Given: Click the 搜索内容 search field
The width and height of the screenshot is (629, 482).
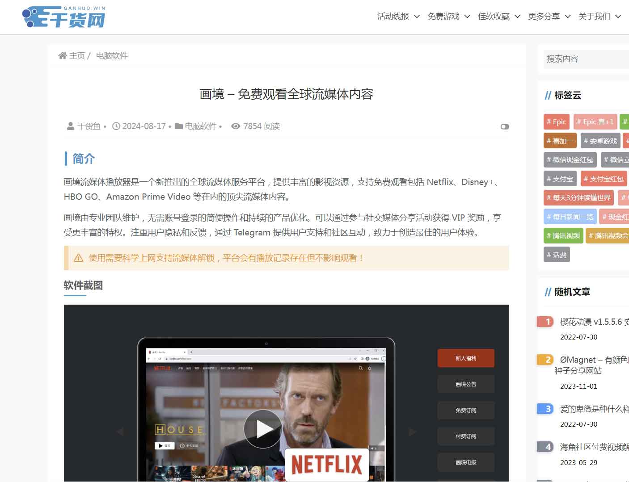Looking at the screenshot, I should coord(586,59).
